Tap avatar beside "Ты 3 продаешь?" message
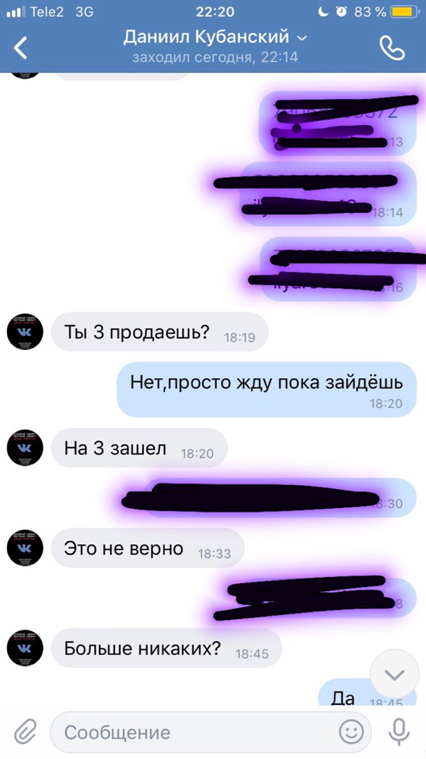The height and width of the screenshot is (759, 426). [25, 332]
